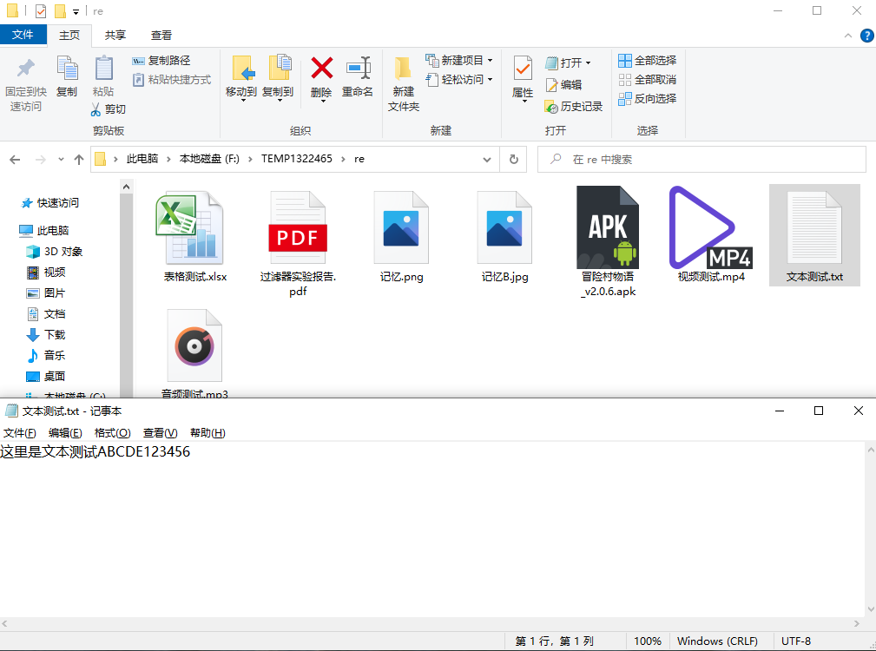Click 全部选择 to select all files

[x=647, y=60]
